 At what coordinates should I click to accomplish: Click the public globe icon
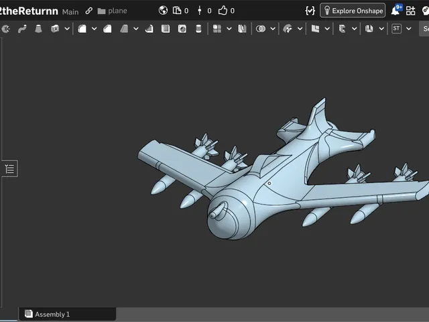click(163, 11)
